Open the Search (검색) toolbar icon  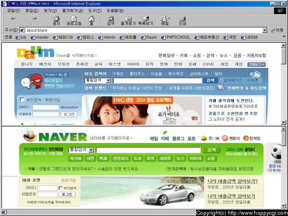pos(111,20)
